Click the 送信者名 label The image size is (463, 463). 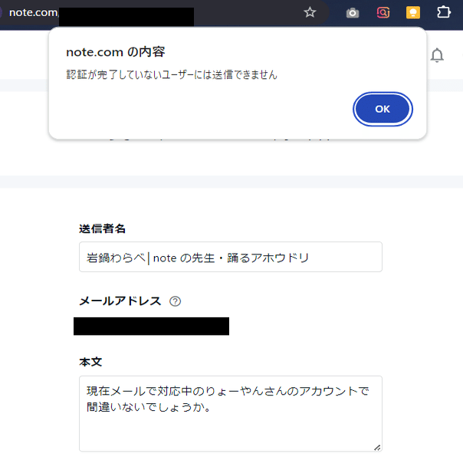103,229
